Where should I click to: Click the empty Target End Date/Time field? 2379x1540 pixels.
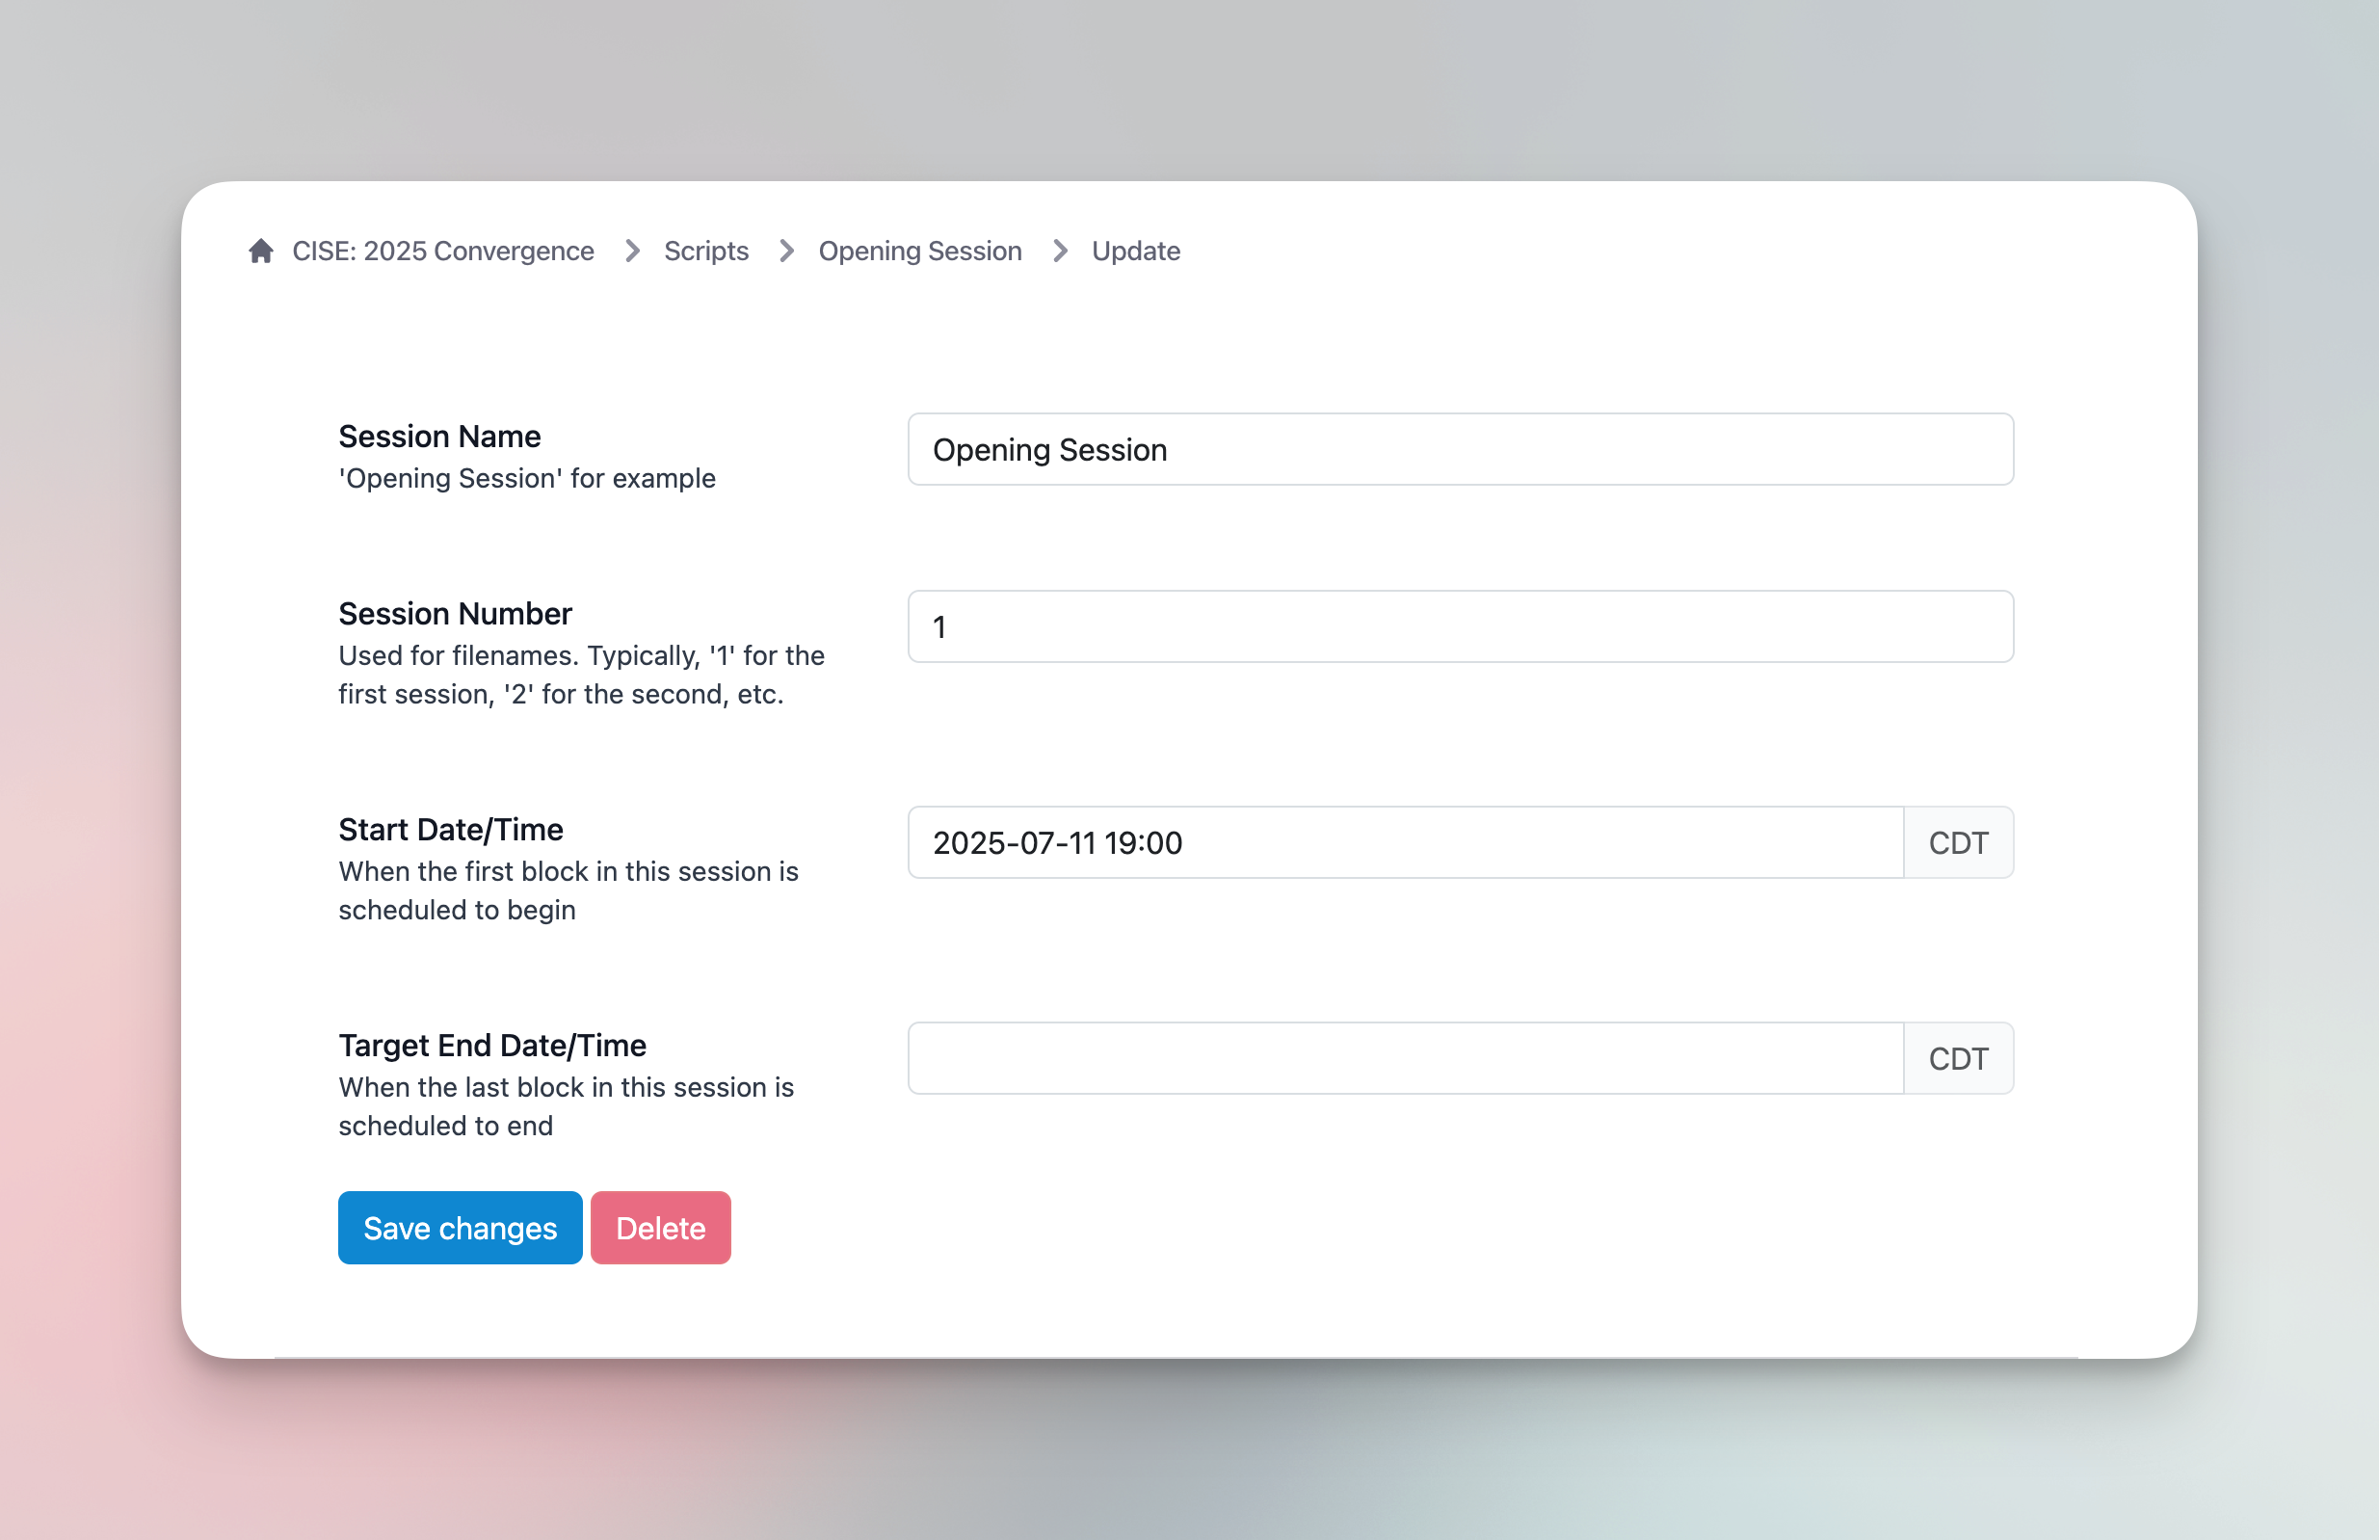[1405, 1059]
